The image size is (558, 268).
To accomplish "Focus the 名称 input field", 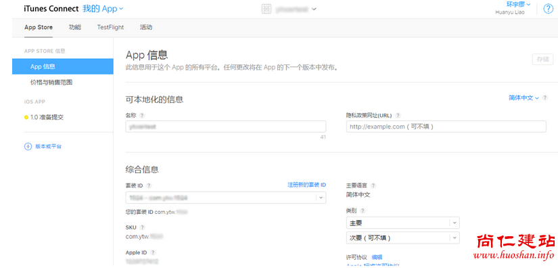I will (x=226, y=127).
